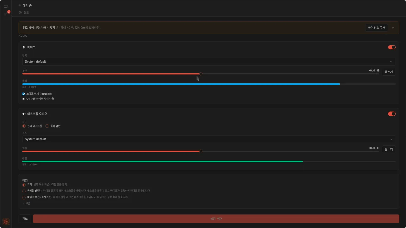The height and width of the screenshot is (228, 406).
Task: Mute microphone with its 음소거 button
Action: point(389,72)
